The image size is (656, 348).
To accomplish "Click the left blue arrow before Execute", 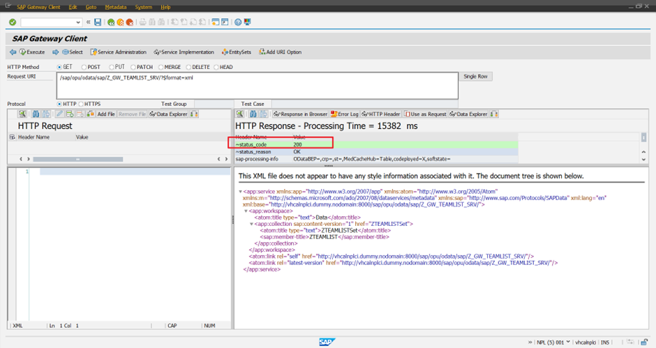I will click(13, 52).
